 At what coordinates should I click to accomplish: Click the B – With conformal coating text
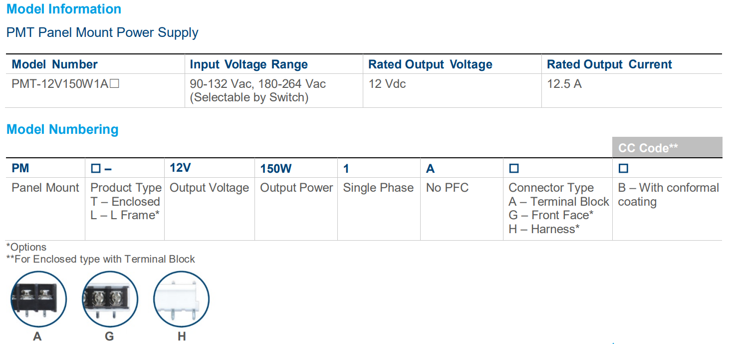(668, 195)
